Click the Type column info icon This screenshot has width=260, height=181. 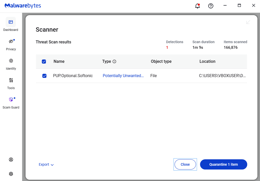tap(114, 62)
